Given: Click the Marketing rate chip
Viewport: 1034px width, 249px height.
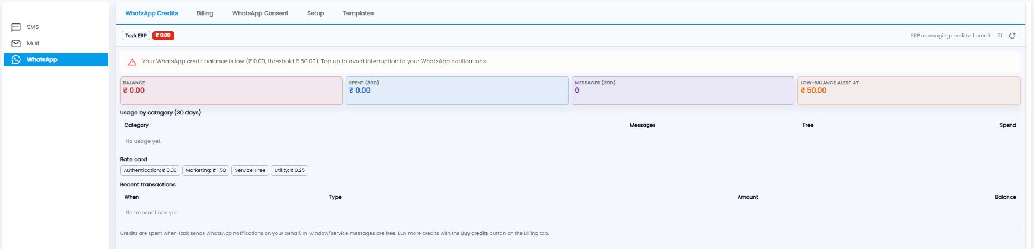Looking at the screenshot, I should point(205,171).
